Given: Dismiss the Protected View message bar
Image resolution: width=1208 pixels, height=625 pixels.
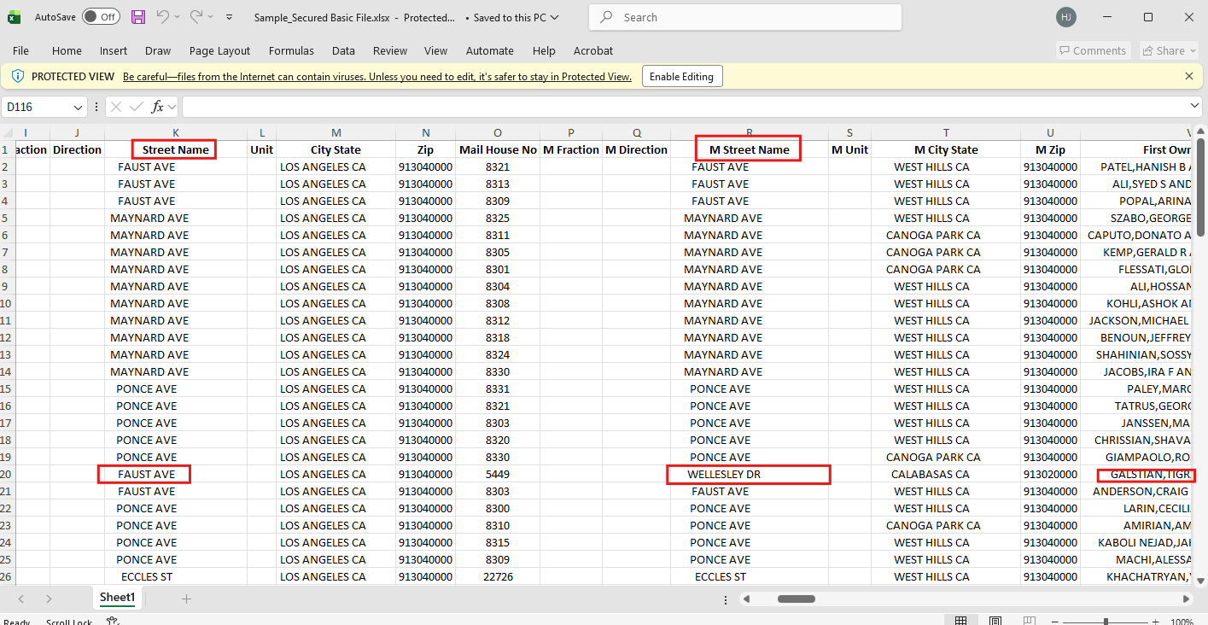Looking at the screenshot, I should 1189,77.
